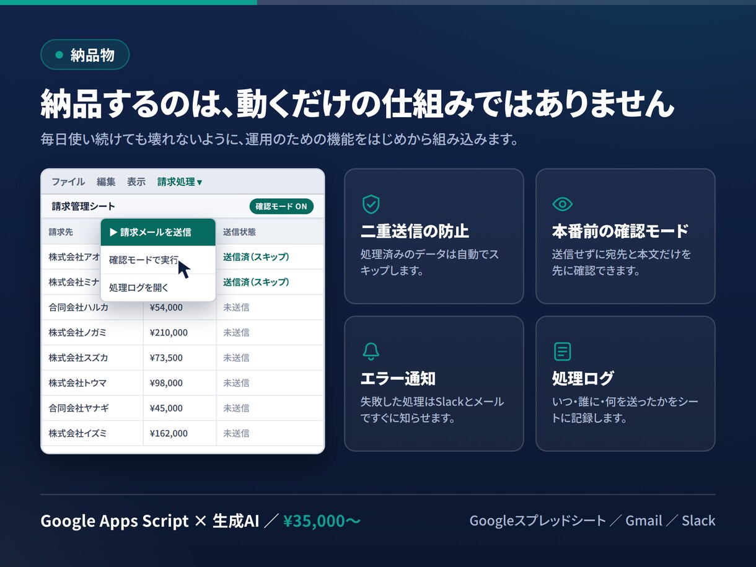Select 請求メールを送信 menu entry

[x=158, y=232]
